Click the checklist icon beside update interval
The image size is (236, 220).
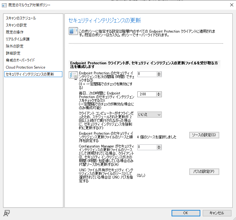[x=73, y=76]
